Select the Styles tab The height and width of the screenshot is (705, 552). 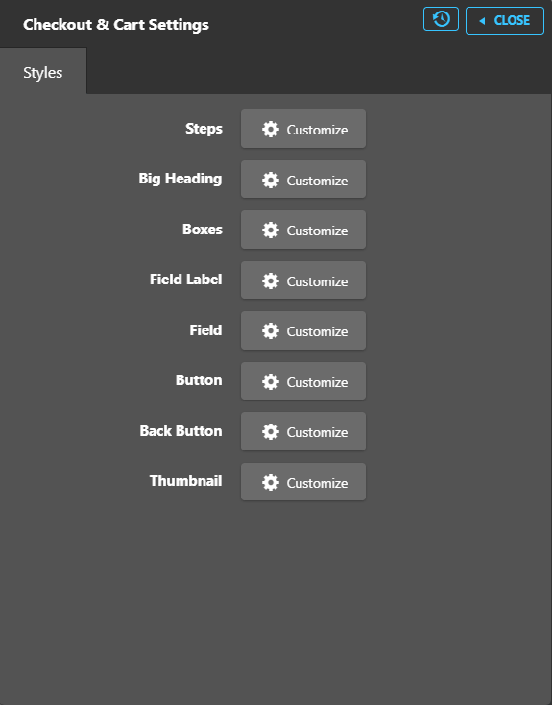click(x=43, y=72)
